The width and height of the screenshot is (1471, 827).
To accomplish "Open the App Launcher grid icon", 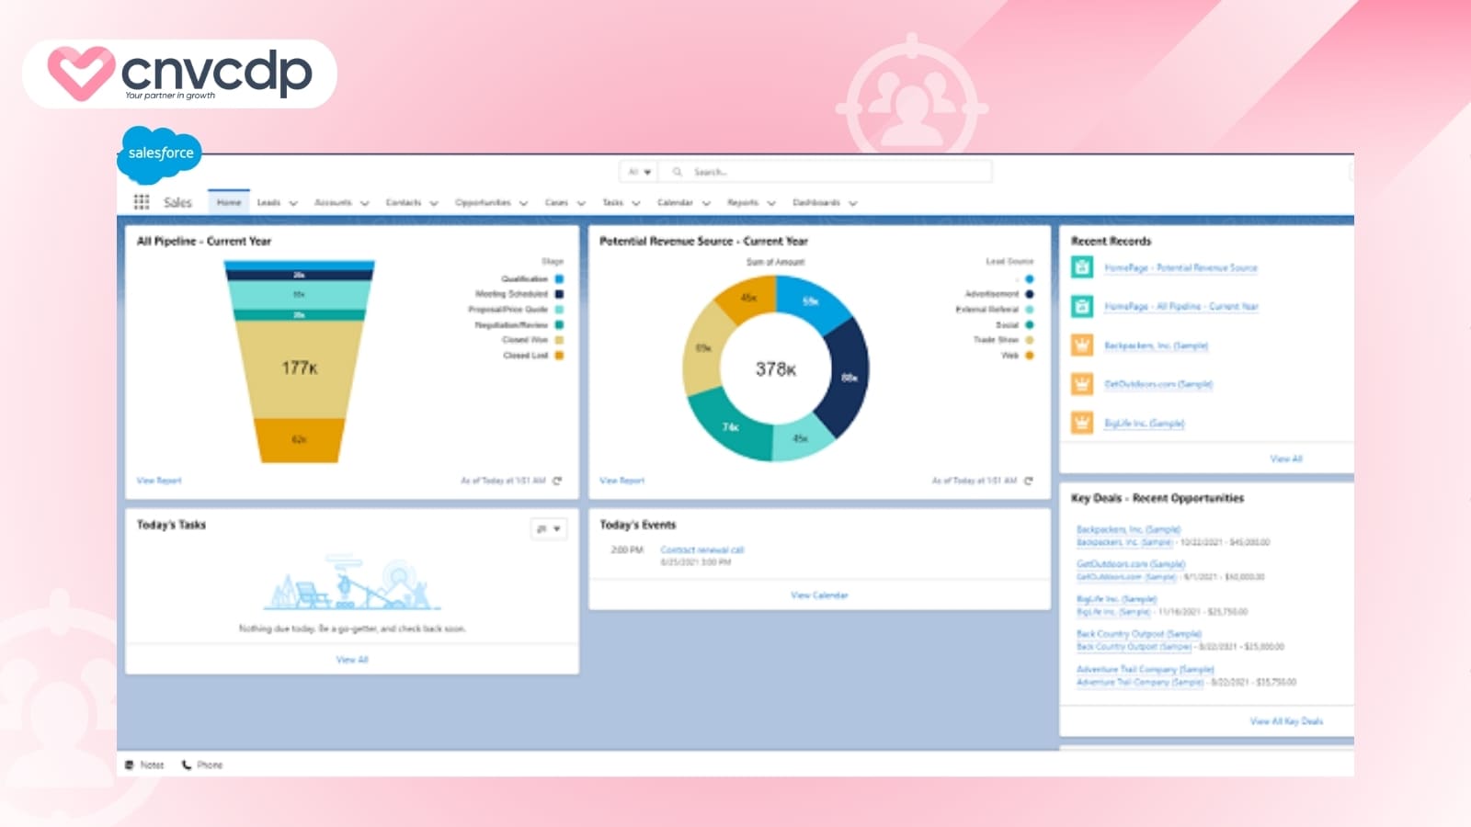I will (140, 202).
